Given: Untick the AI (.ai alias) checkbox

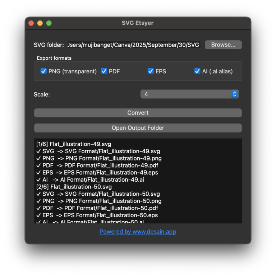Looking at the screenshot, I should 197,71.
